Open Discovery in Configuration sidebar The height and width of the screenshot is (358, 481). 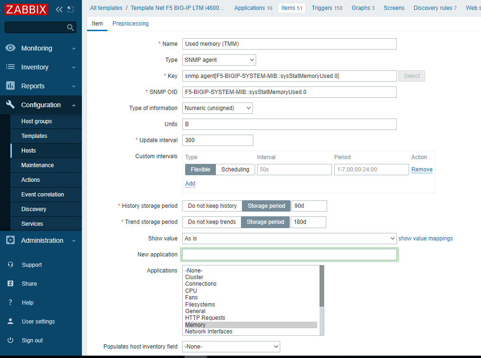pyautogui.click(x=46, y=209)
